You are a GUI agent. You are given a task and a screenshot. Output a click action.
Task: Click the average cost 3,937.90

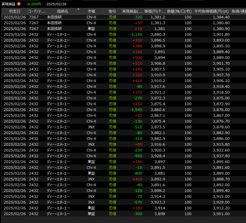[x=221, y=156]
